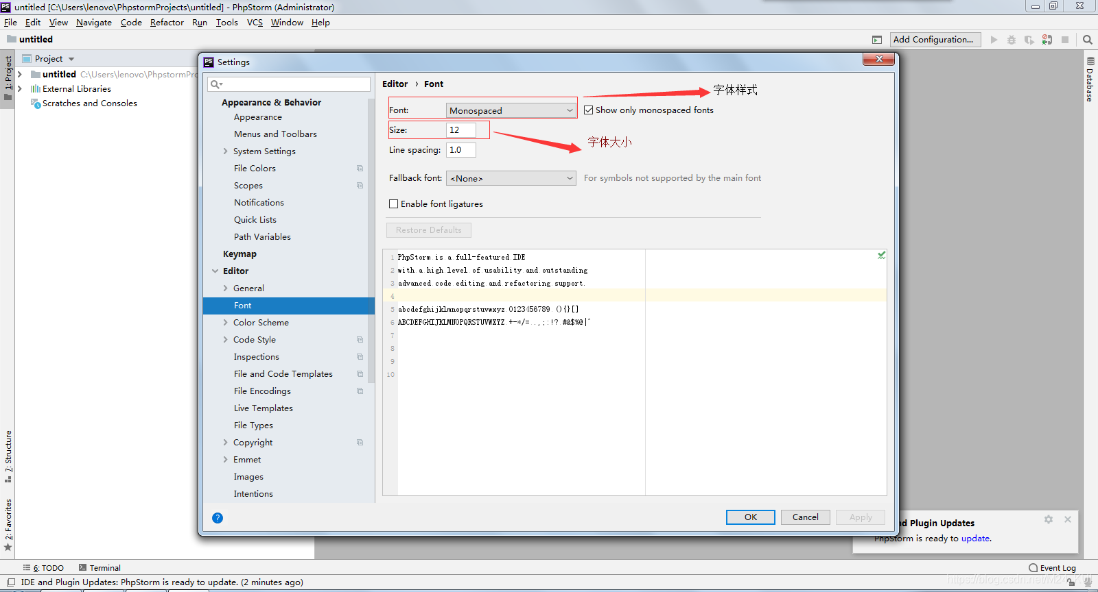Click the settings tree vertical scrollbar
Viewport: 1098px width, 592px height.
click(371, 240)
